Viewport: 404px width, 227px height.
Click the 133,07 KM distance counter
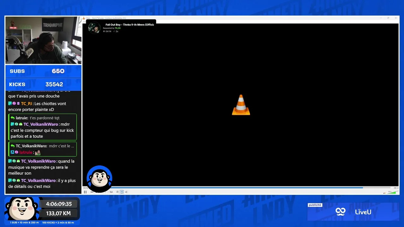58,213
